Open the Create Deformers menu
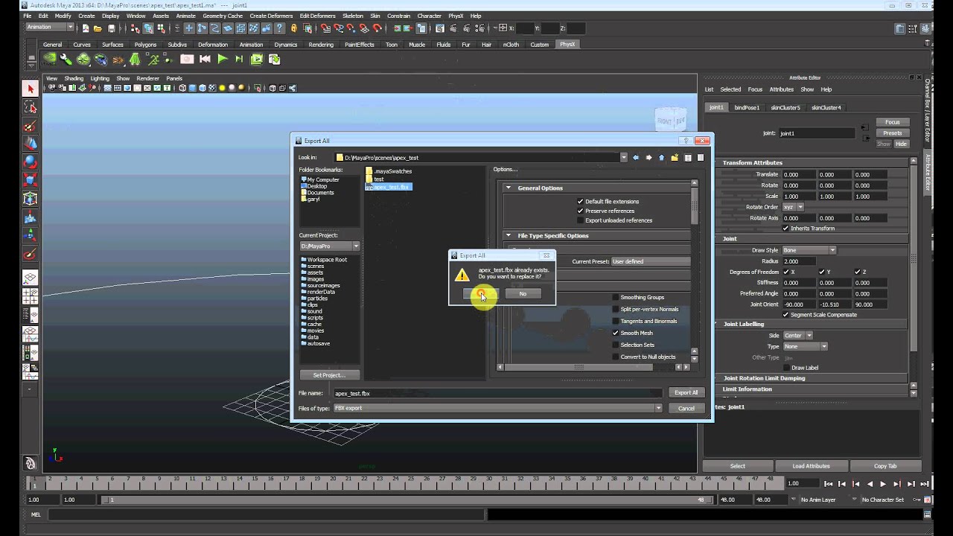Screen dimensions: 953x536 tap(271, 16)
